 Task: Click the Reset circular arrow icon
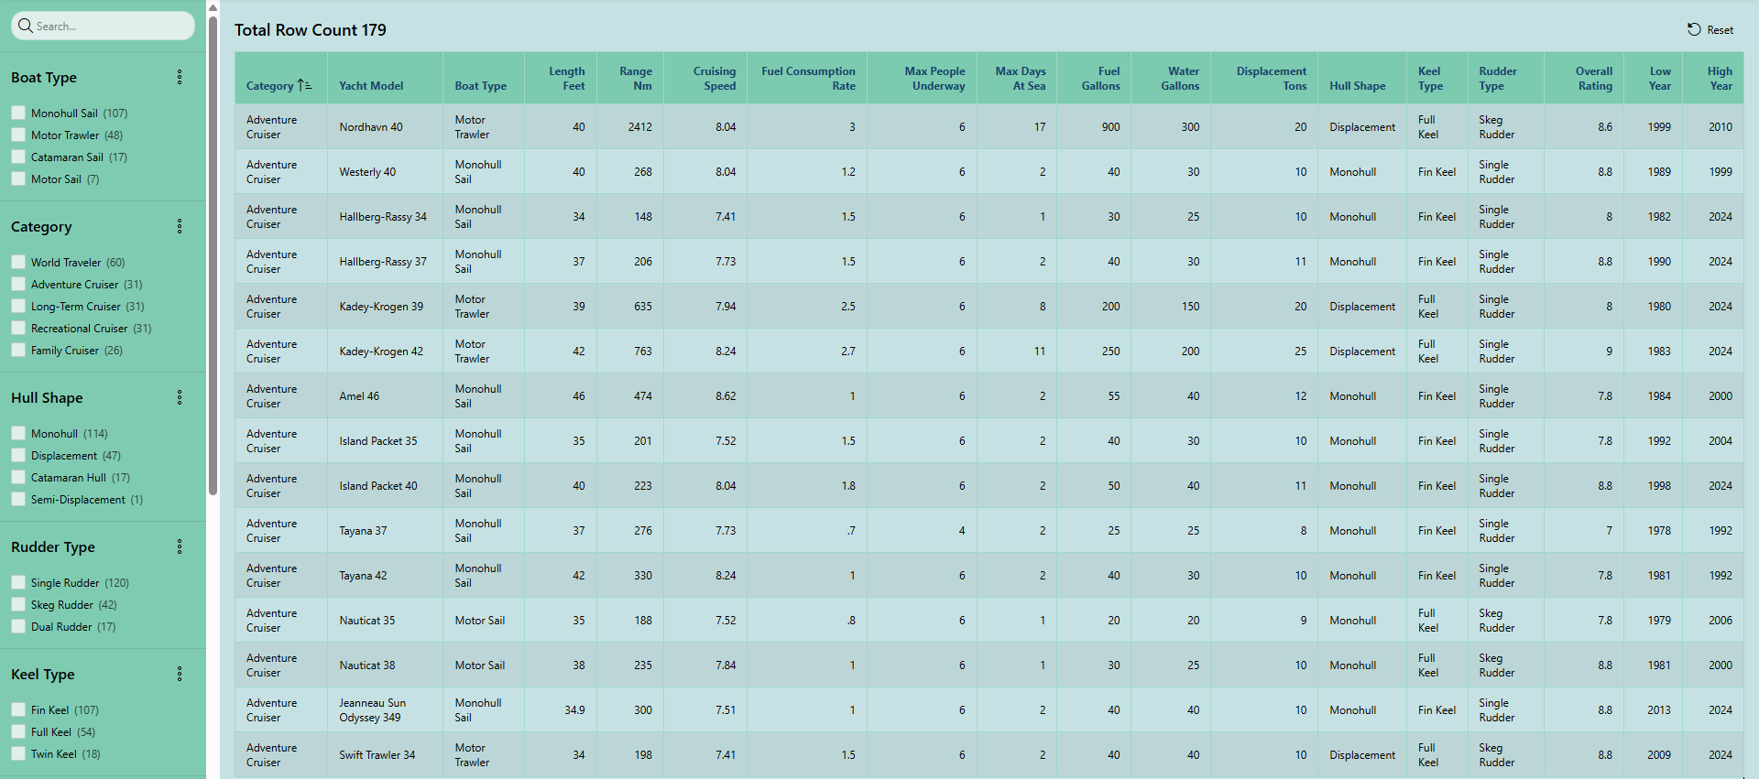pos(1694,29)
